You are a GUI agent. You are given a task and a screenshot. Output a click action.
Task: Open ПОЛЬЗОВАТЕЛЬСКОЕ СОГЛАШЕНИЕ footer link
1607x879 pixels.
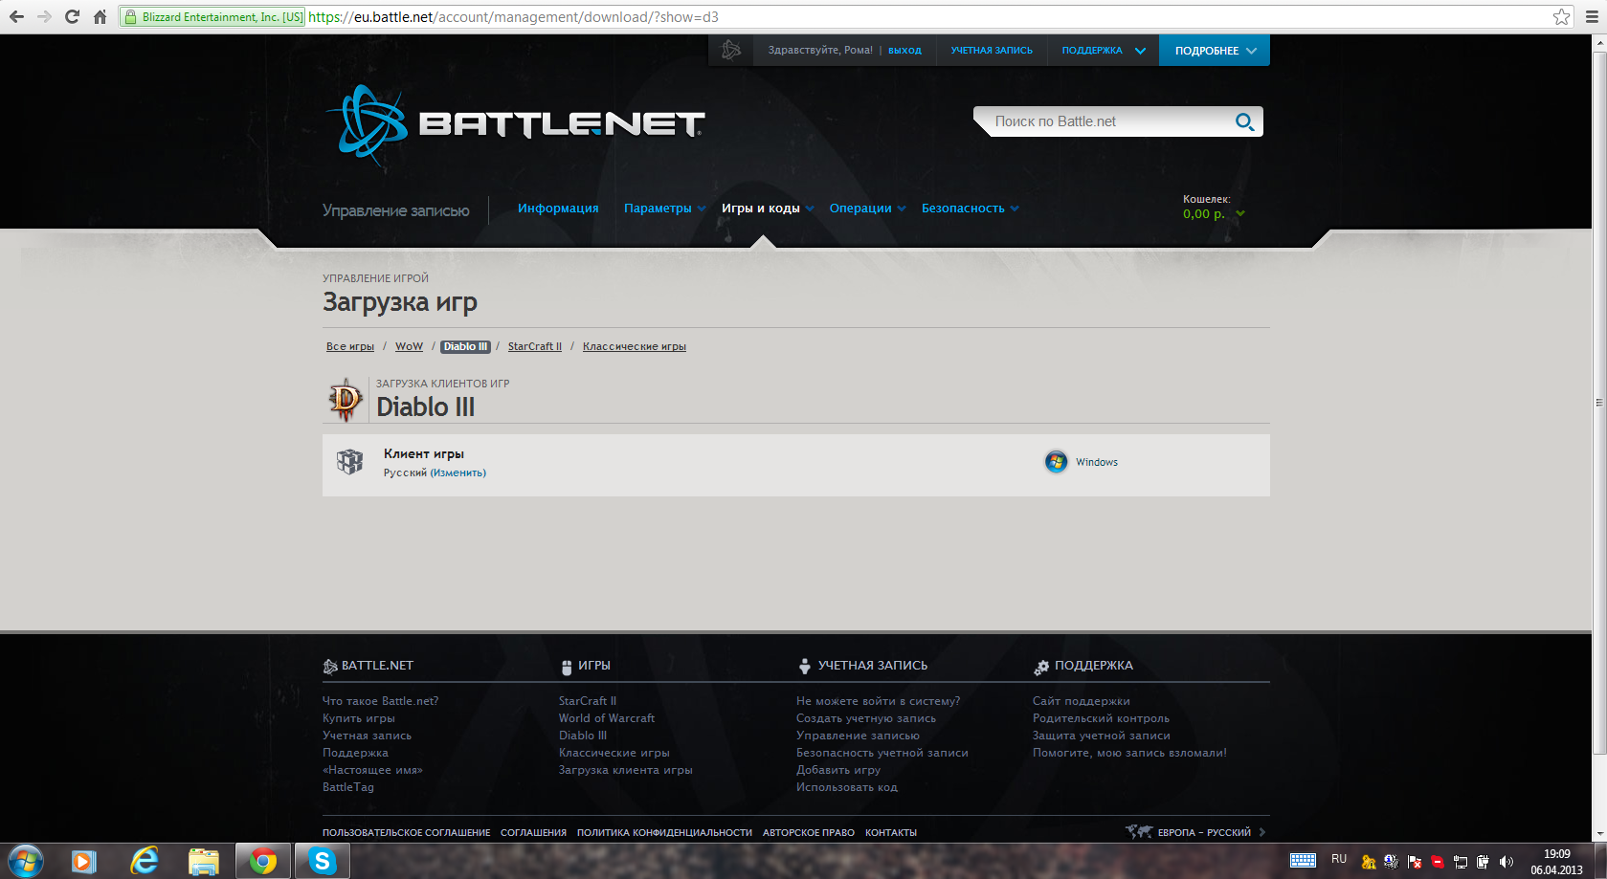pyautogui.click(x=407, y=833)
